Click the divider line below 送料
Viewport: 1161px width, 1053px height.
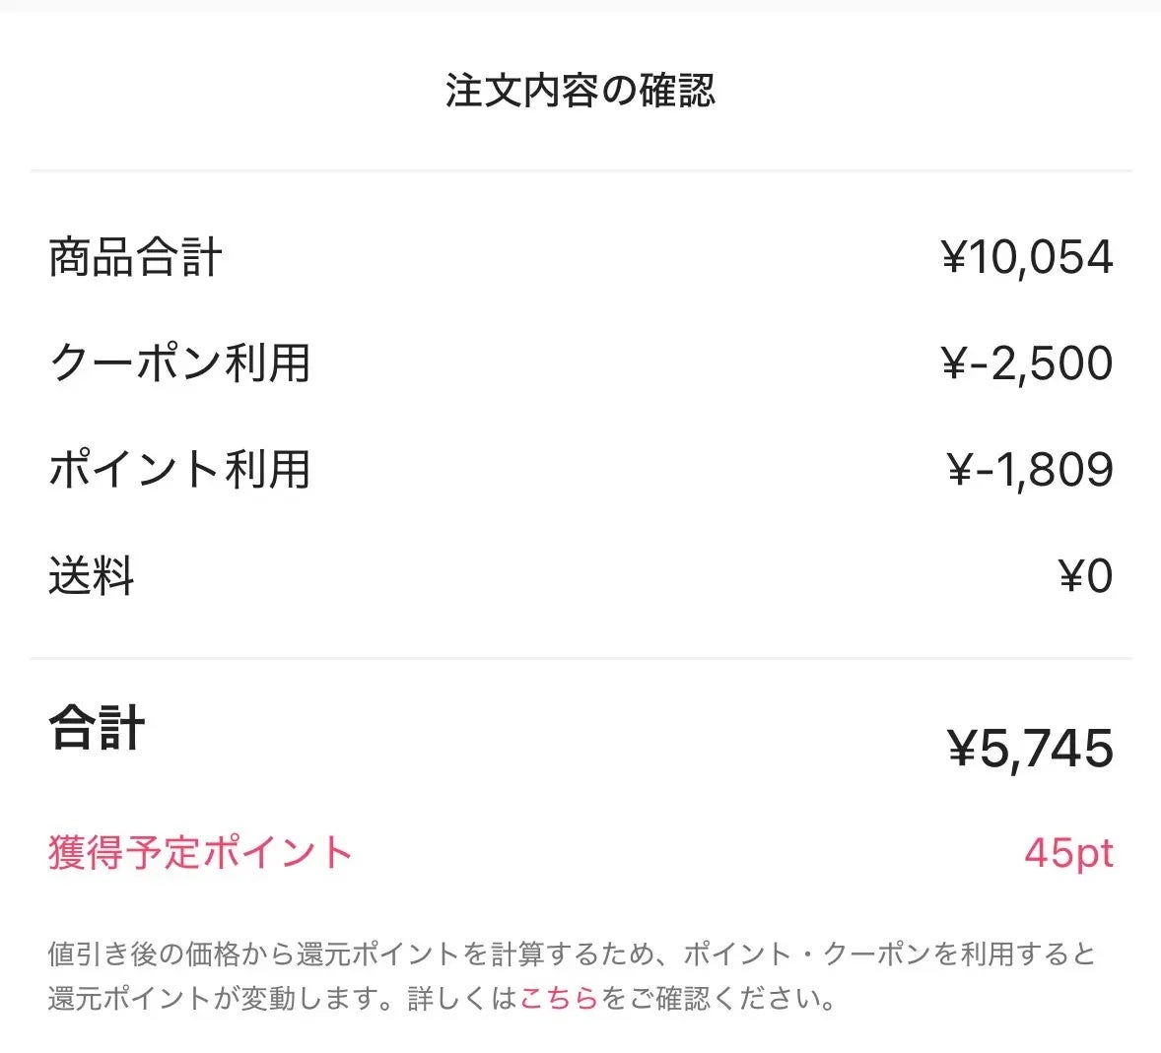tap(580, 653)
